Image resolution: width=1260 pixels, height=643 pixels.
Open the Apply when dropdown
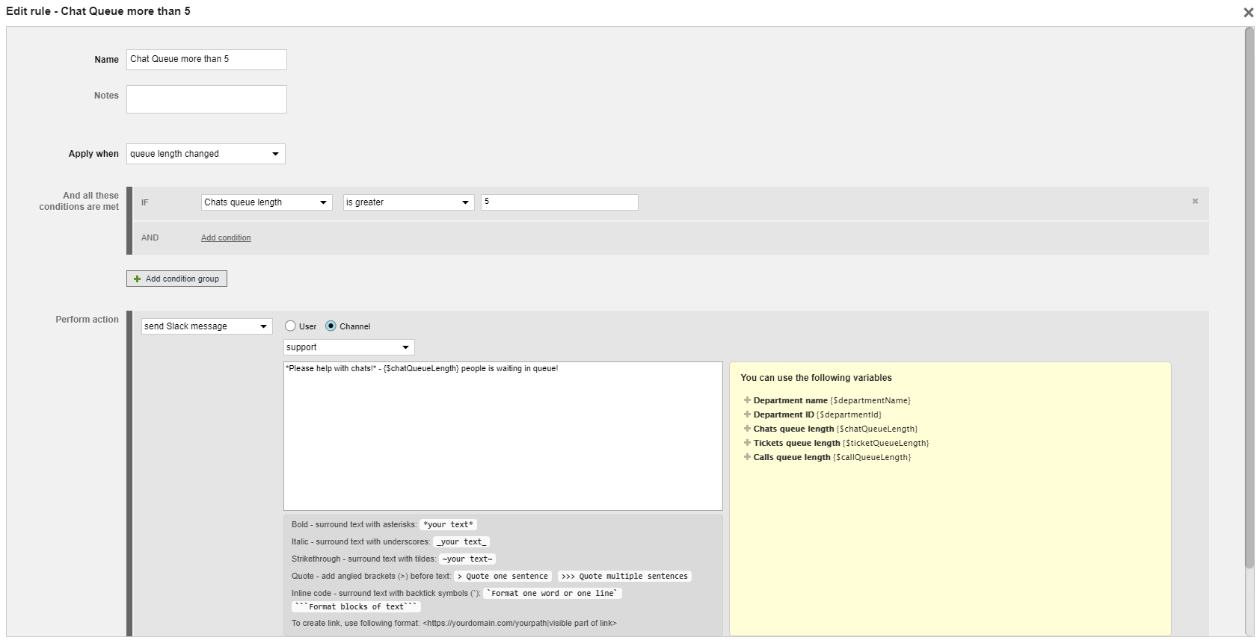click(206, 154)
